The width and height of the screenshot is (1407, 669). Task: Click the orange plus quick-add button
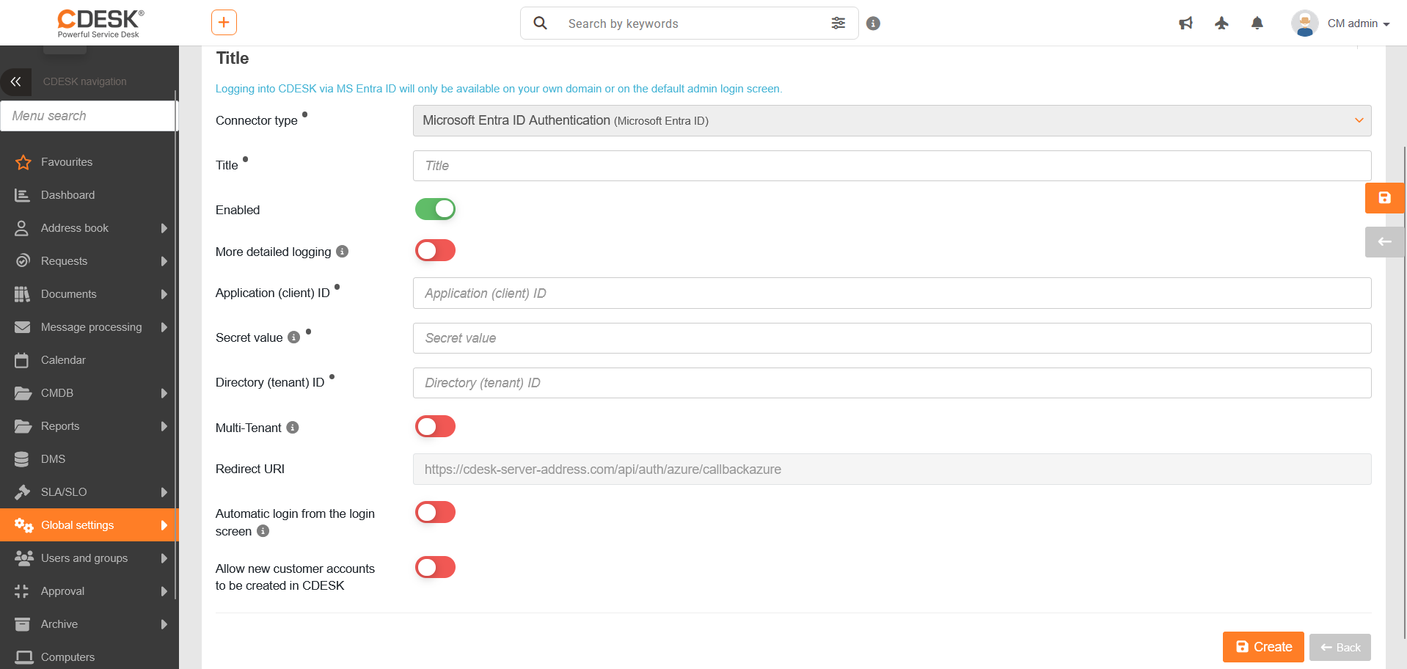click(x=224, y=23)
